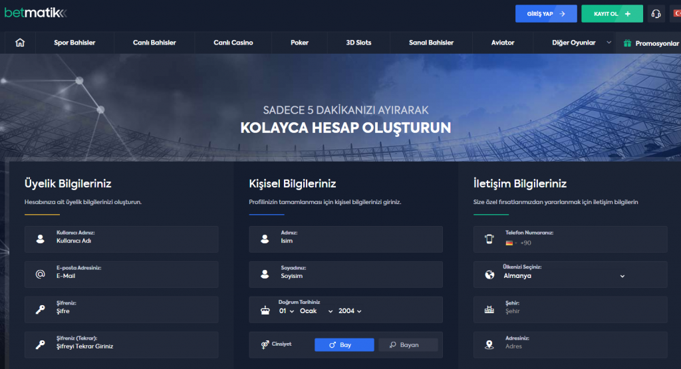Image resolution: width=681 pixels, height=369 pixels.
Task: Open Spor Bahisler menu item
Action: click(74, 43)
